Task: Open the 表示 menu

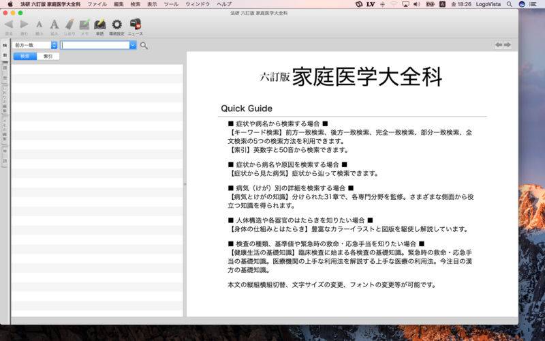Action: click(x=152, y=4)
